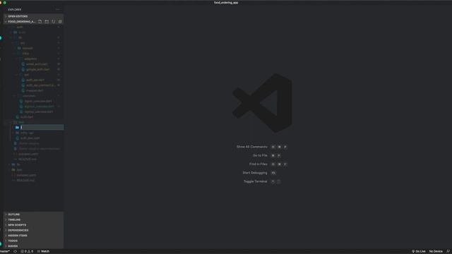Click Go Live in the status bar
Image resolution: width=452 pixels, height=254 pixels.
coord(419,251)
